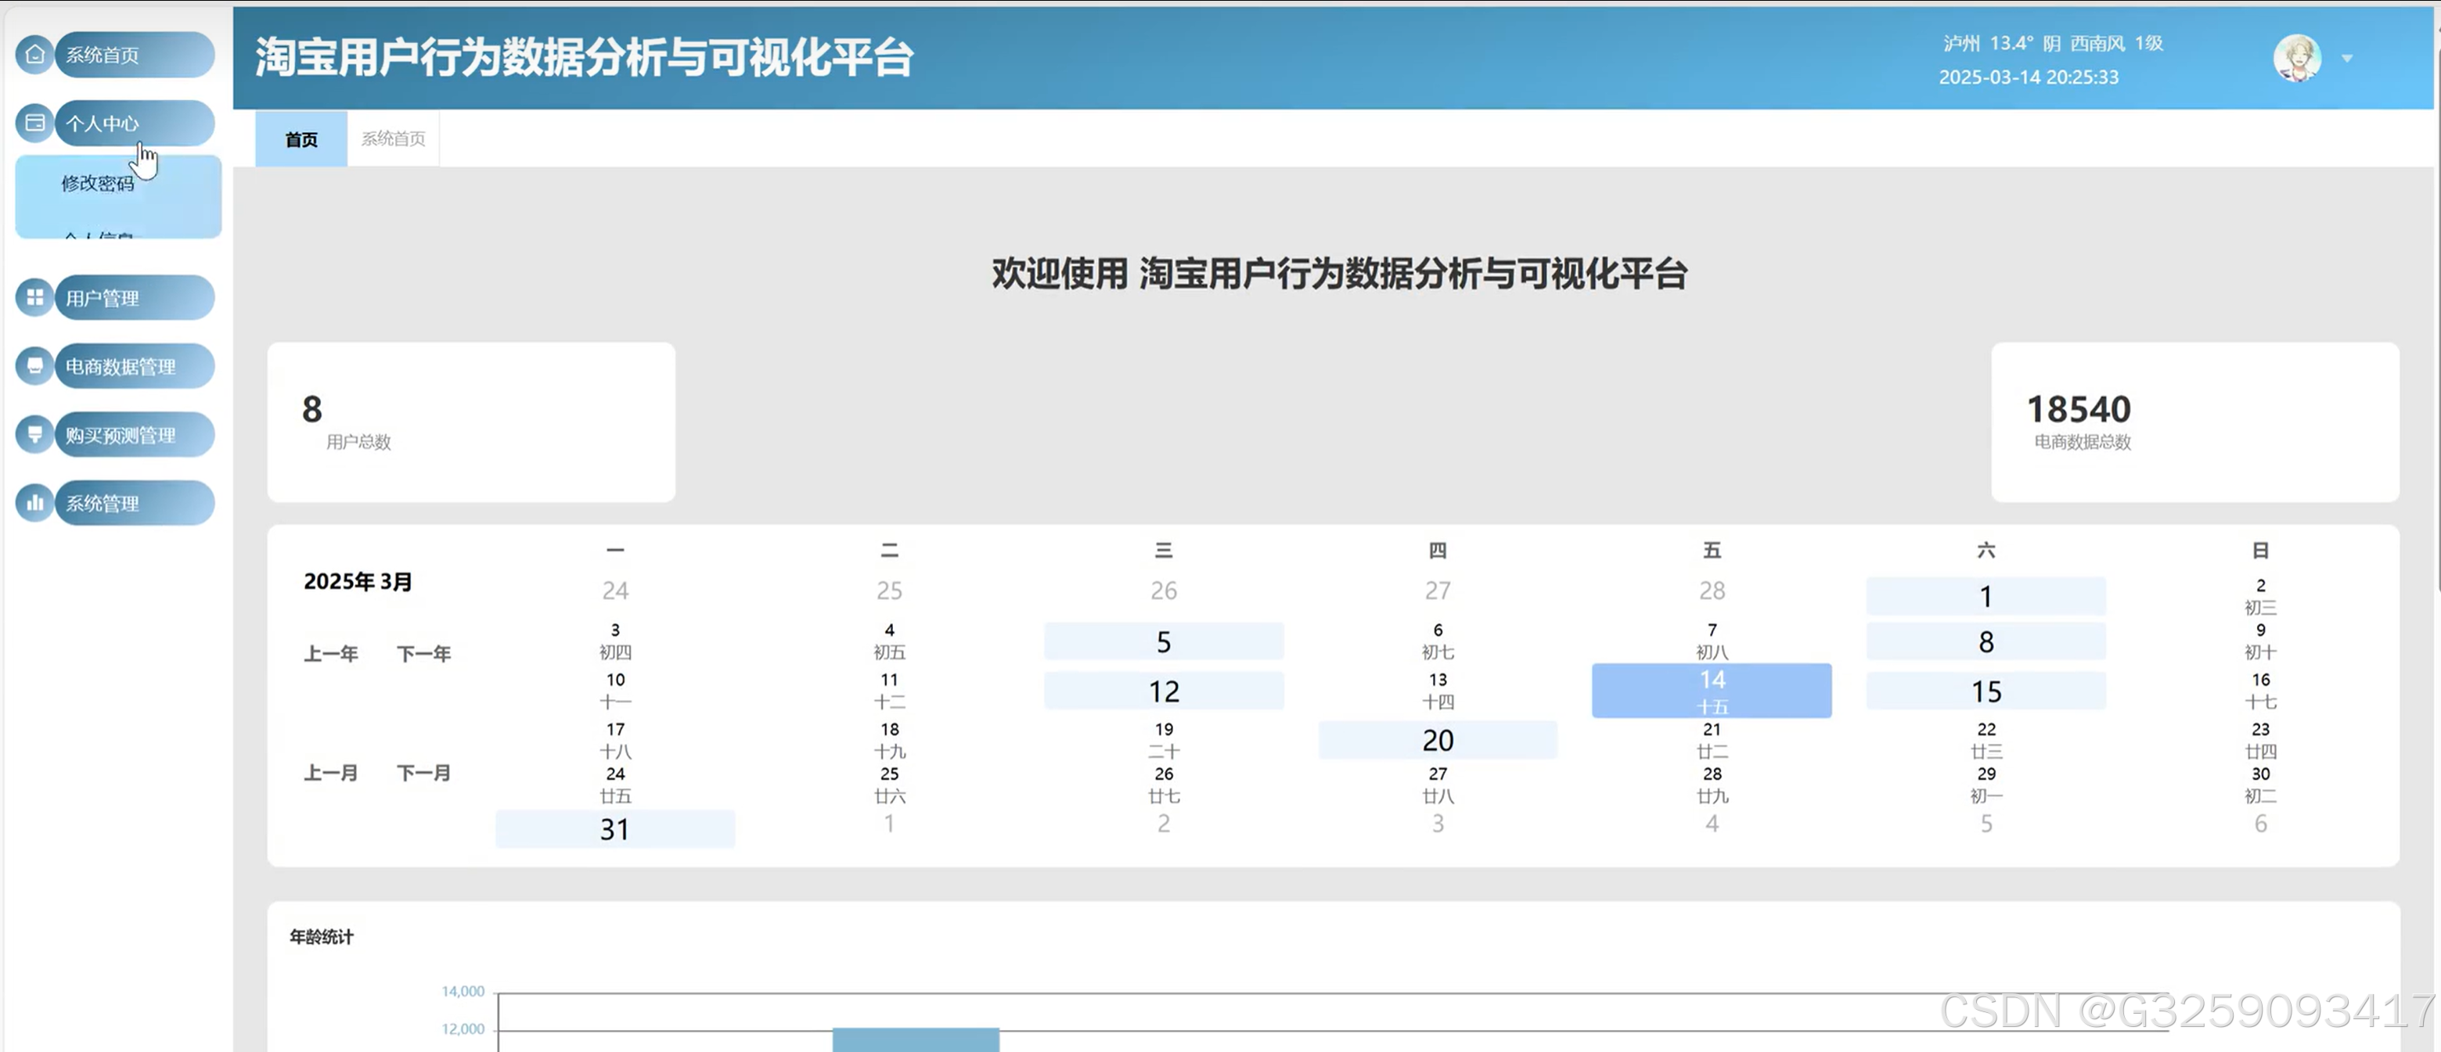This screenshot has width=2441, height=1052.
Task: Expand the 系统管理 sidebar menu
Action: coord(135,503)
